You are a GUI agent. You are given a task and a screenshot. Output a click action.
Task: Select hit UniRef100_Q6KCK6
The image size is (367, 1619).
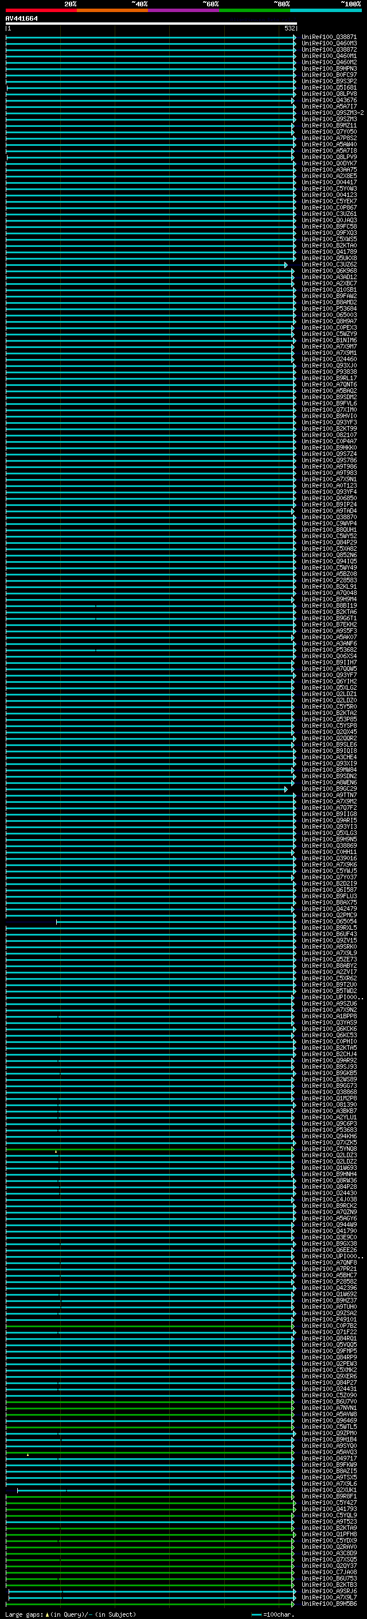[x=329, y=1029]
